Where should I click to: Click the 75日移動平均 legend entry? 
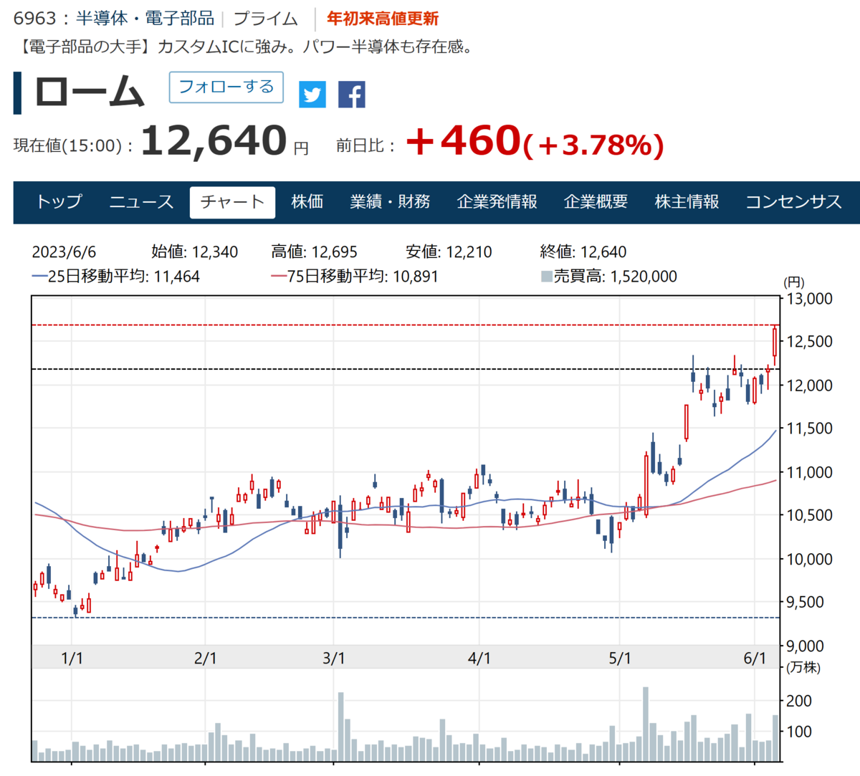[355, 277]
